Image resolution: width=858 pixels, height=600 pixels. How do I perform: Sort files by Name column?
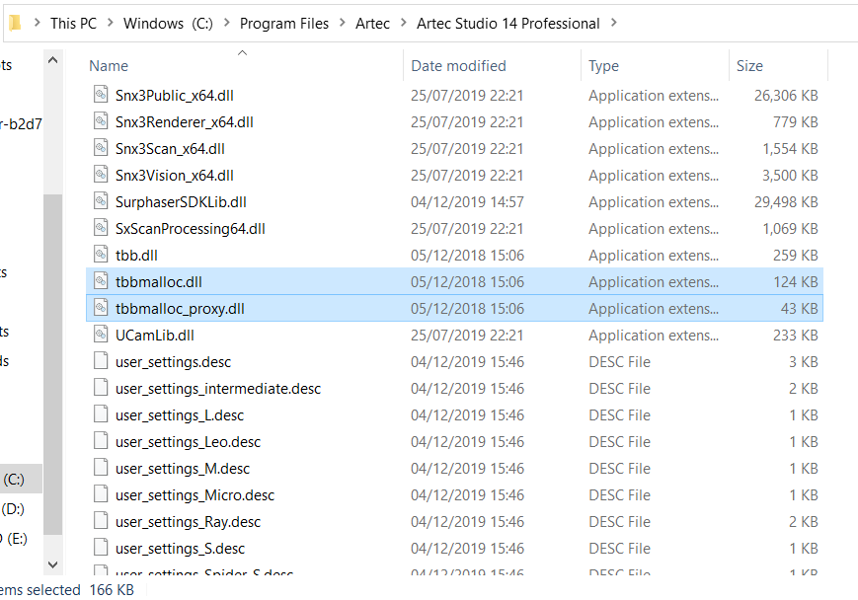tap(109, 66)
